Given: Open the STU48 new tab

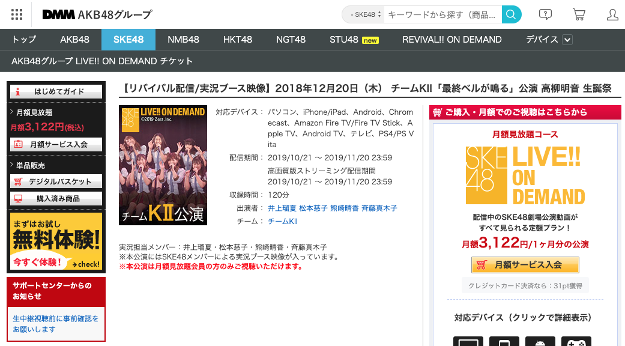Looking at the screenshot, I should point(354,40).
